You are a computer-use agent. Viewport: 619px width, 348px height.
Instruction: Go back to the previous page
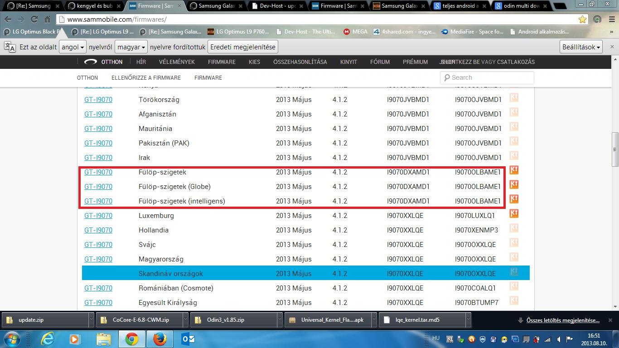(x=8, y=19)
